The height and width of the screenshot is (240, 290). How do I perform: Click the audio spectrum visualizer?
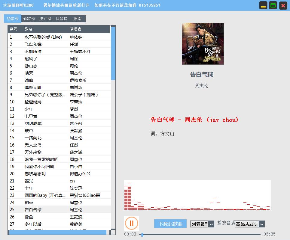(x=197, y=195)
